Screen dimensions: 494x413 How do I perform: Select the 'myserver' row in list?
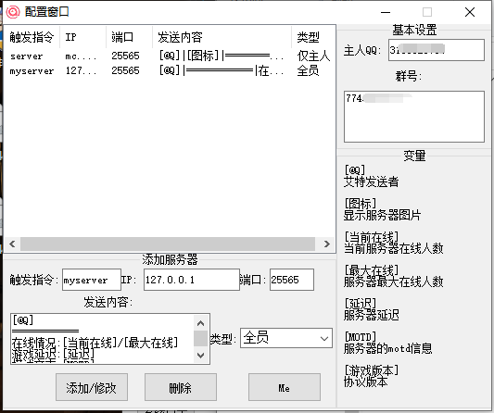pos(170,70)
